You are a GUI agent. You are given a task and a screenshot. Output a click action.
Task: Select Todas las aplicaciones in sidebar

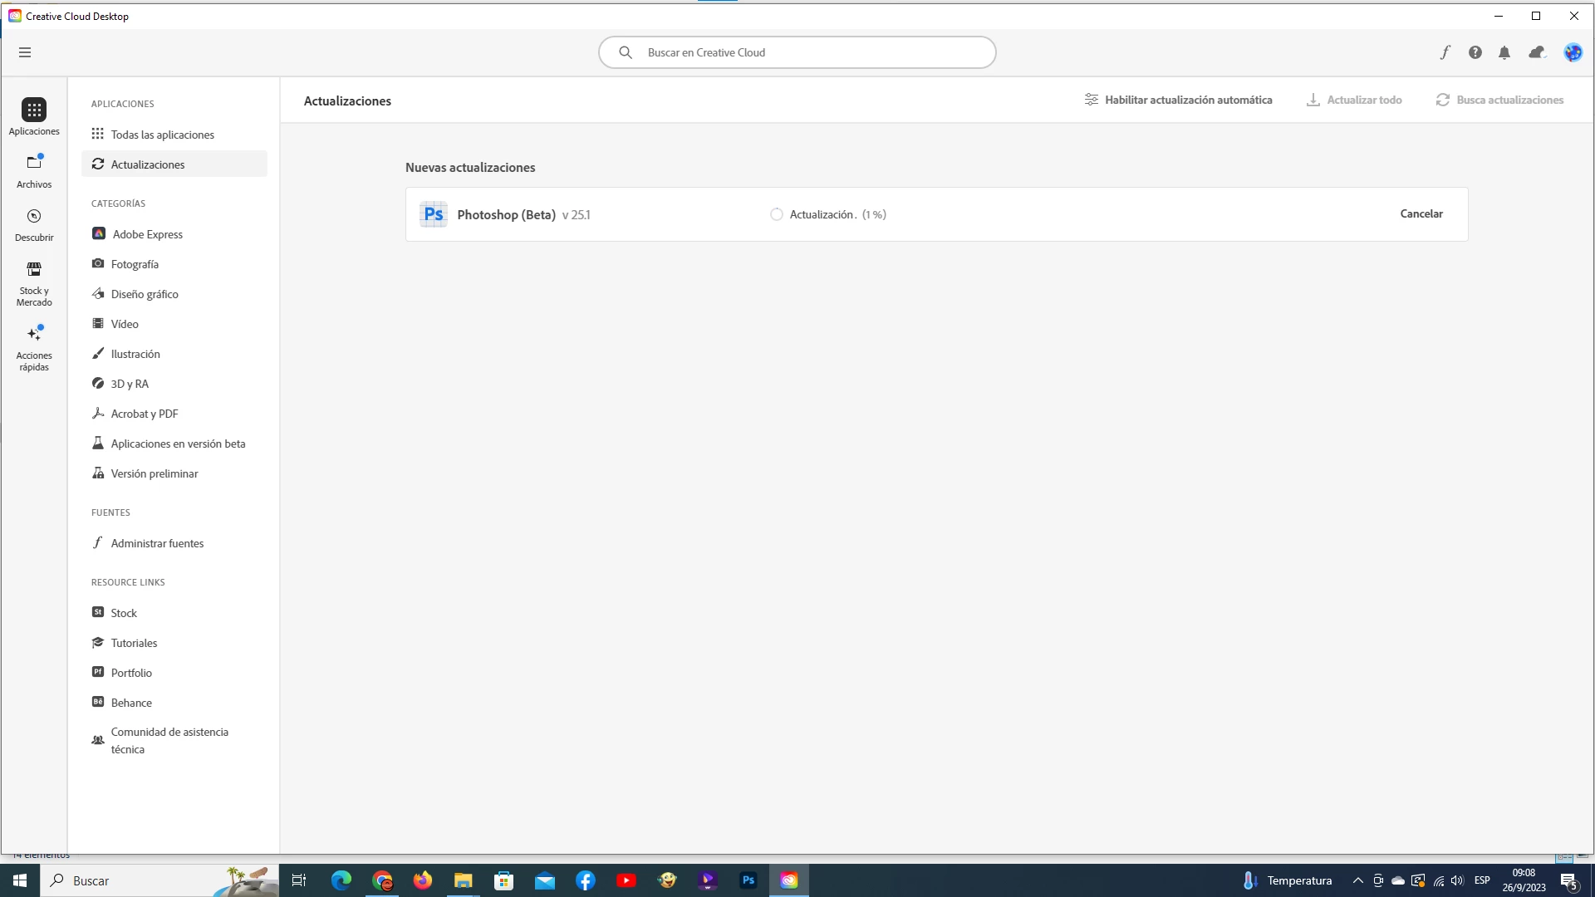162,135
